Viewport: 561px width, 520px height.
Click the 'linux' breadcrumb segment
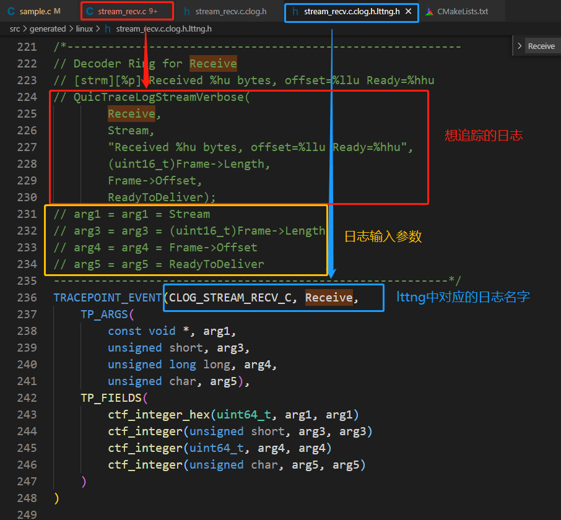pos(84,28)
